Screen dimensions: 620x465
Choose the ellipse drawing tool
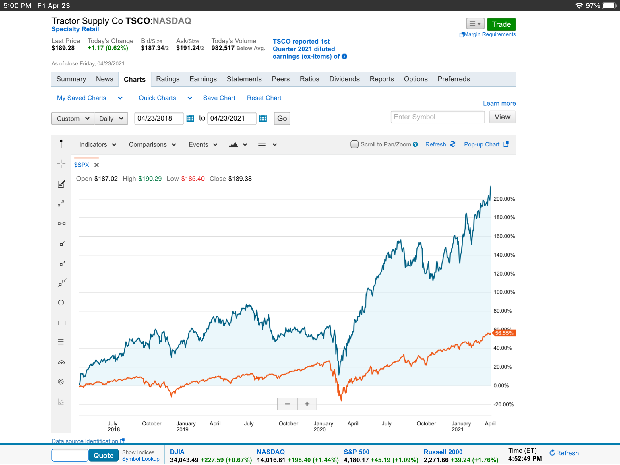61,303
